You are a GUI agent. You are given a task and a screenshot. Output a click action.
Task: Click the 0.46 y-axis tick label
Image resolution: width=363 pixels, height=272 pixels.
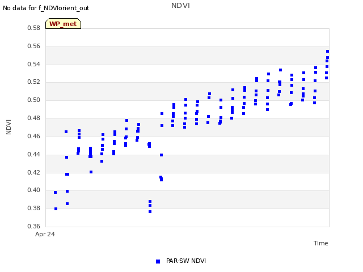pyautogui.click(x=33, y=136)
